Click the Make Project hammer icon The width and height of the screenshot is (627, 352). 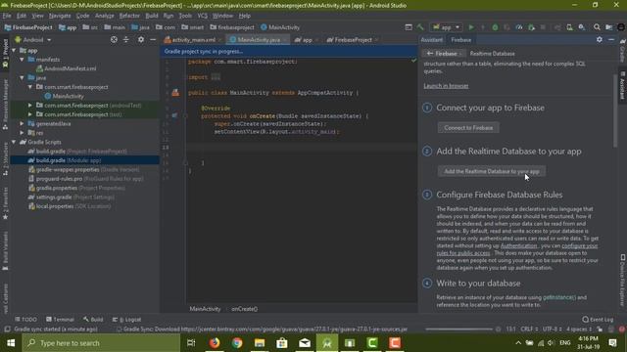point(420,27)
